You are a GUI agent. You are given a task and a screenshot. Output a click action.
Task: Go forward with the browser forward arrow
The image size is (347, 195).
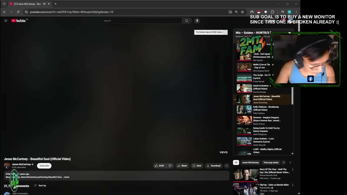[x=11, y=12]
